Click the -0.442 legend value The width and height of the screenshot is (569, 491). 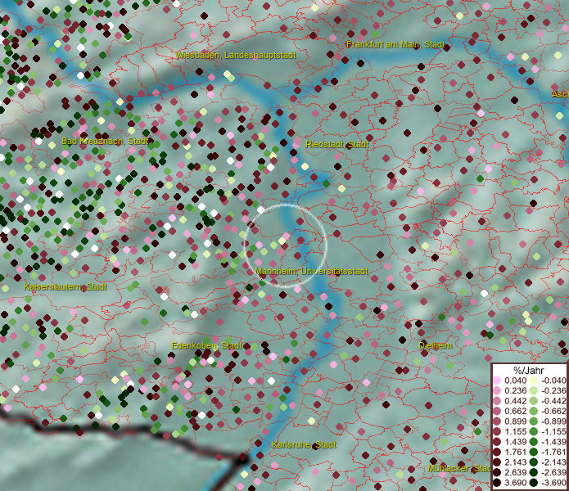(553, 401)
